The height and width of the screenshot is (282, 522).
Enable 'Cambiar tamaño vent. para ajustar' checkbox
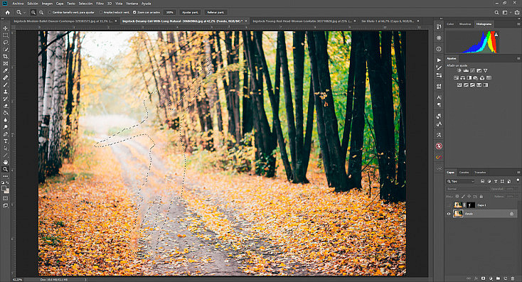point(49,12)
